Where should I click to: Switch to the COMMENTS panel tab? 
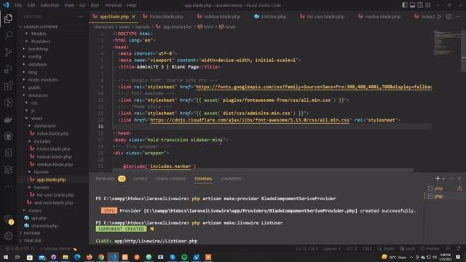pos(231,178)
